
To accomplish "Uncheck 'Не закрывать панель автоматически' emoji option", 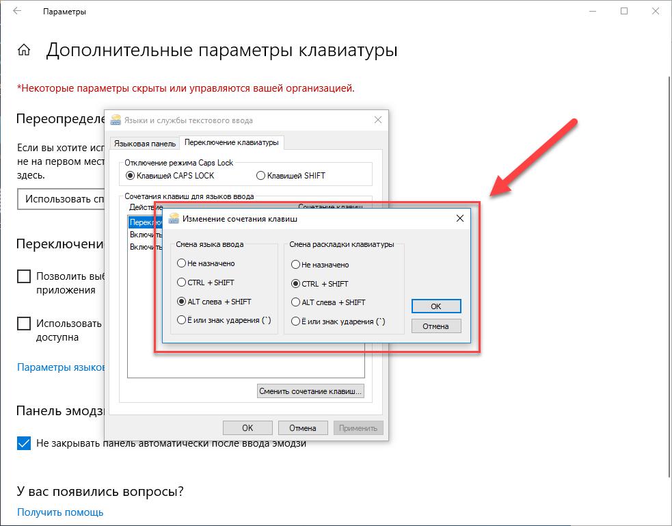I will (24, 443).
